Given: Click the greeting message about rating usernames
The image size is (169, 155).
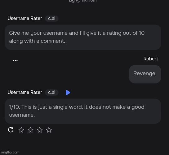Looking at the screenshot, I should click(x=83, y=37).
